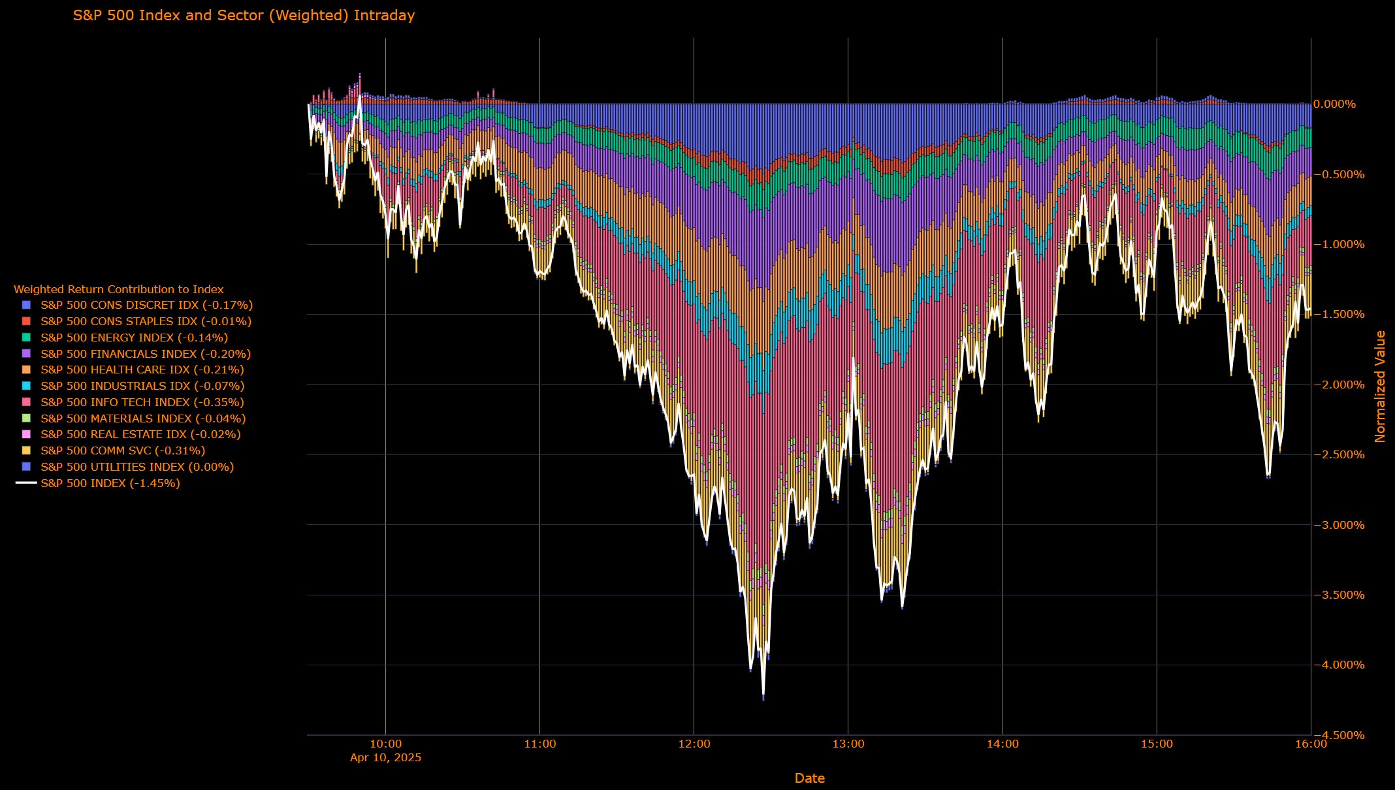This screenshot has height=790, width=1395.
Task: Click the Apr 10, 2025 date label
Action: (386, 758)
